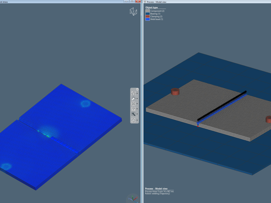The width and height of the screenshot is (271, 203).
Task: Open the dropdown beside the wrench icon
Action: click(x=137, y=114)
